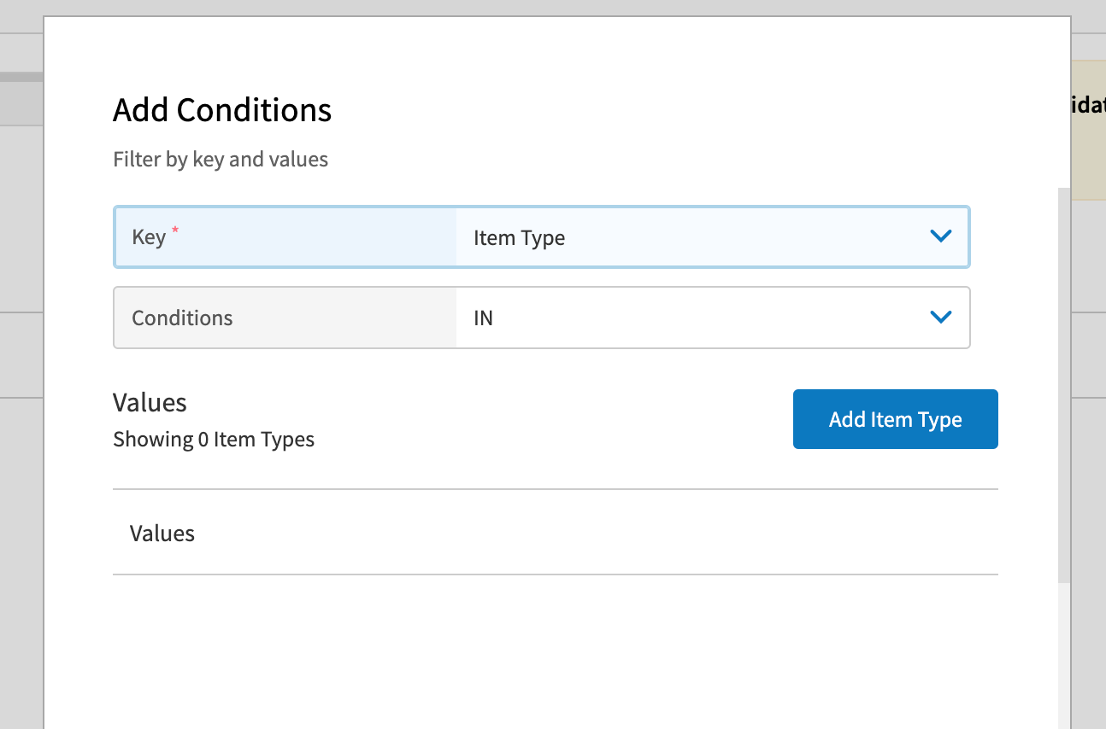Viewport: 1106px width, 729px height.
Task: Click the Values column header in the table
Action: tap(162, 533)
